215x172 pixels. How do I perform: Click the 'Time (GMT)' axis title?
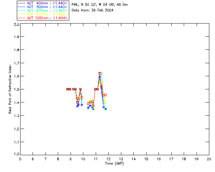(114, 164)
